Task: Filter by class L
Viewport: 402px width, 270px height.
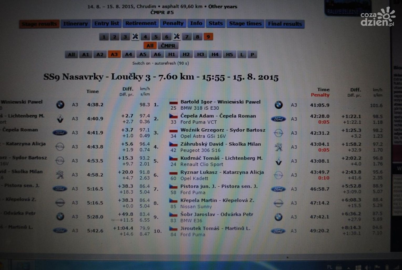Action: coord(242,55)
